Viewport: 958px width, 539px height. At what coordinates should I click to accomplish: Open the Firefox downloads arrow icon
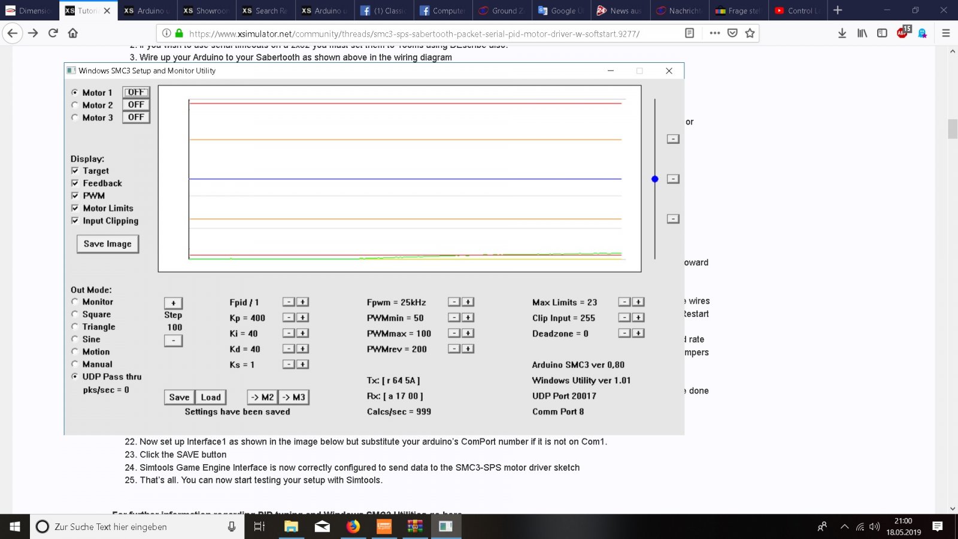point(842,33)
